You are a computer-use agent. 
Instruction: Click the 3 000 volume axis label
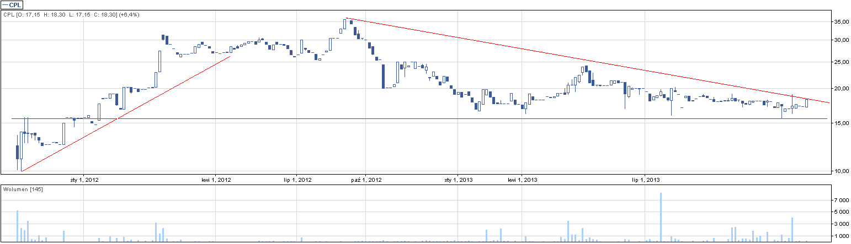841,224
